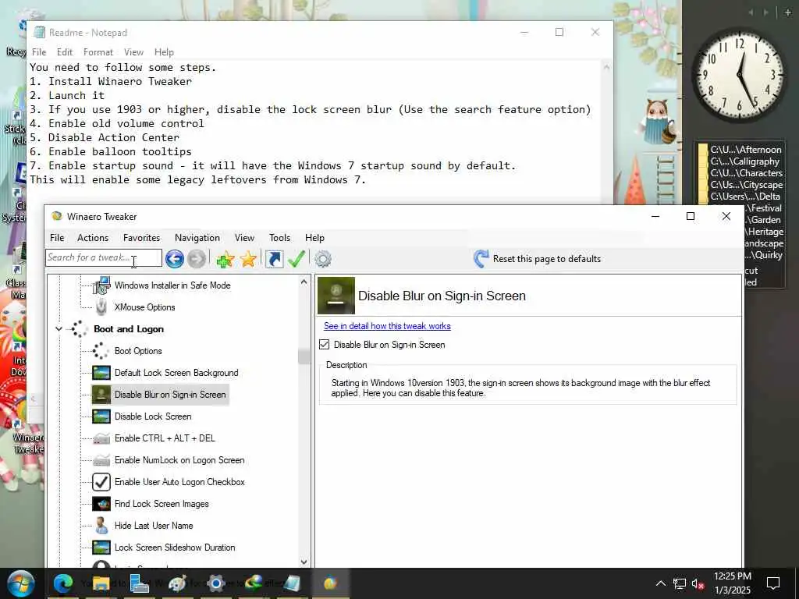Click the Lock Screen Slideshow Duration icon

pyautogui.click(x=101, y=548)
